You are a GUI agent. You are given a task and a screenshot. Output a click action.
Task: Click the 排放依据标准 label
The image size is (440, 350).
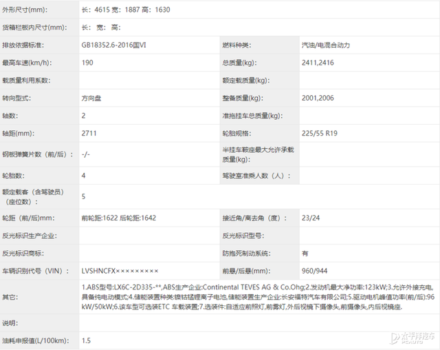click(23, 45)
